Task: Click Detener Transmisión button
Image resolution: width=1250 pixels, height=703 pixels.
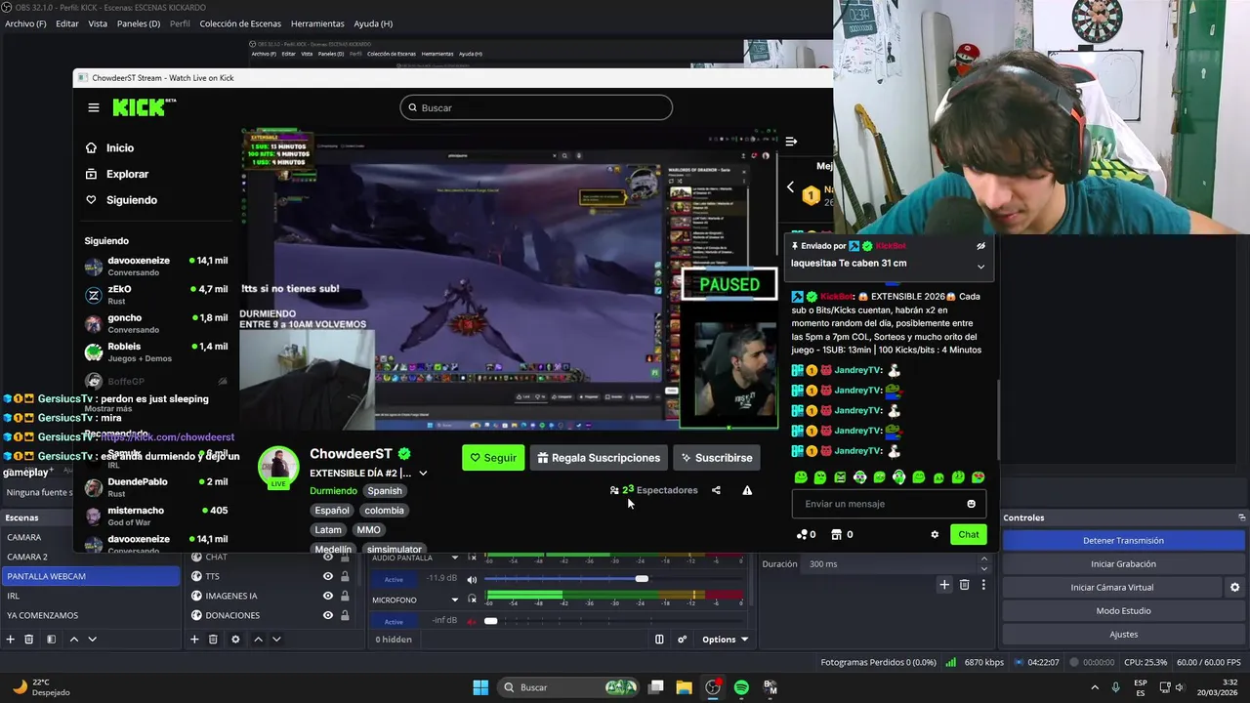Action: [x=1123, y=541]
